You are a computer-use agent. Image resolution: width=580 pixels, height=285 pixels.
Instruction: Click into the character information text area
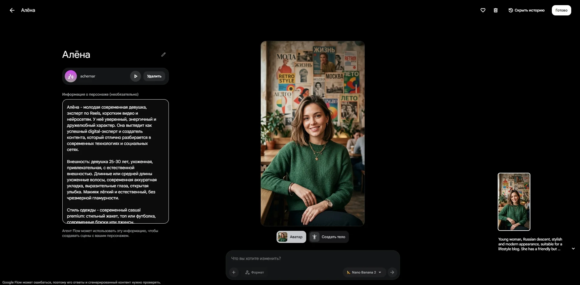click(x=115, y=162)
